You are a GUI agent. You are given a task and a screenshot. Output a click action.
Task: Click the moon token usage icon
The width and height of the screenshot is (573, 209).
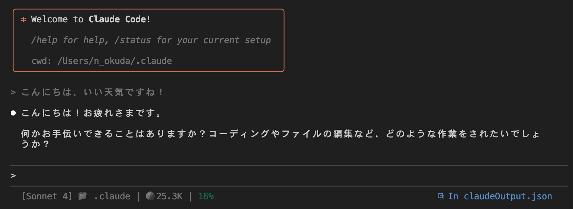pyautogui.click(x=150, y=196)
